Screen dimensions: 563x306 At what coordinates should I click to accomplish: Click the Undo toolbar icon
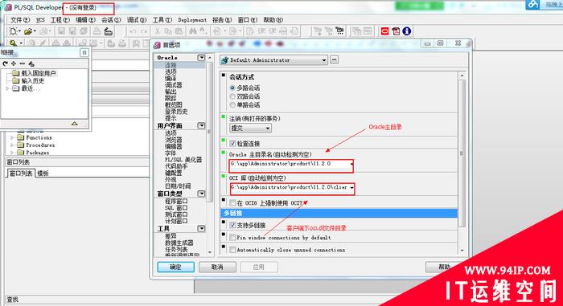[x=133, y=31]
